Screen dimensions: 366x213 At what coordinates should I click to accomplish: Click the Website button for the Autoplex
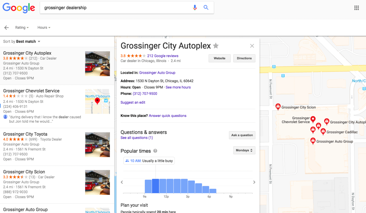click(219, 58)
